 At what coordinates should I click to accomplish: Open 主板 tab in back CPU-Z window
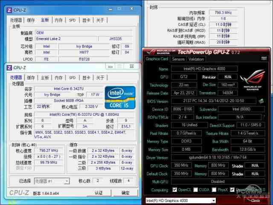(x=45, y=20)
